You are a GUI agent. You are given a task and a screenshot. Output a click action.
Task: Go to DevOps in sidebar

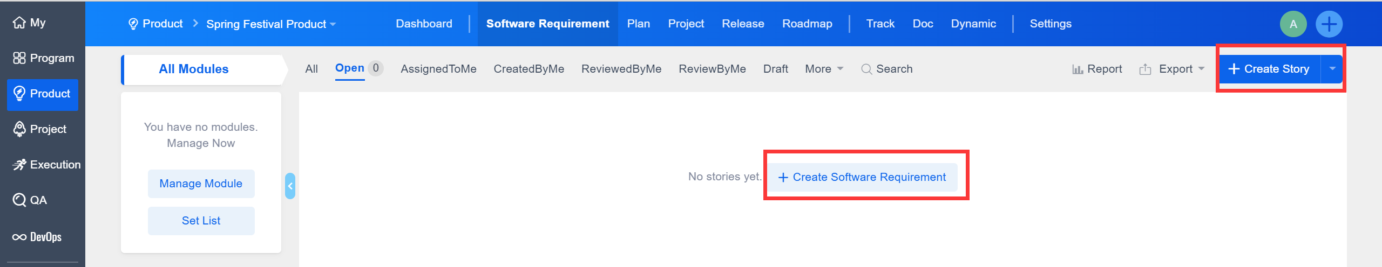[x=19, y=237]
